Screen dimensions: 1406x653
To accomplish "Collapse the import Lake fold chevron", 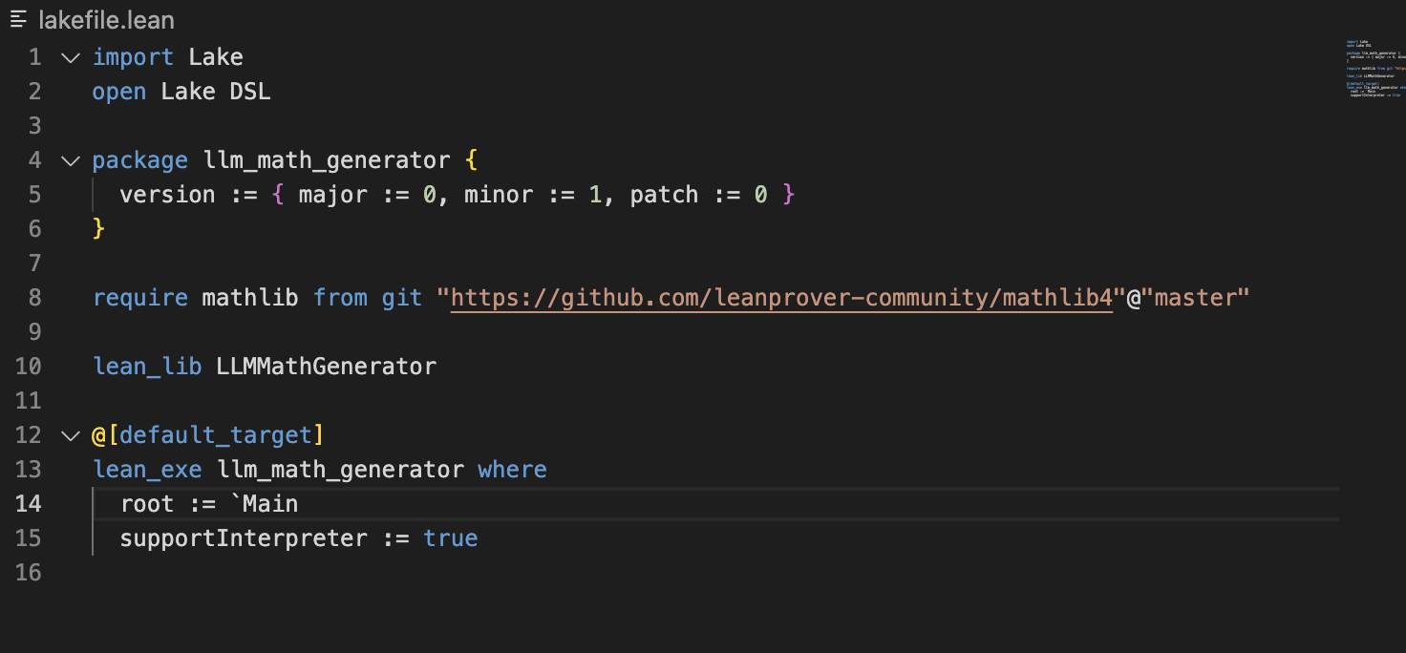I will (71, 57).
